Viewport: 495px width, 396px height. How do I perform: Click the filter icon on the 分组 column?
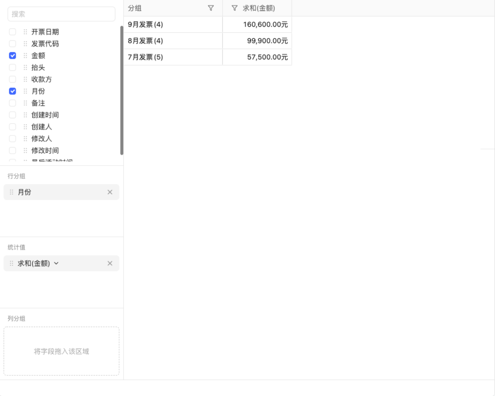pos(210,8)
